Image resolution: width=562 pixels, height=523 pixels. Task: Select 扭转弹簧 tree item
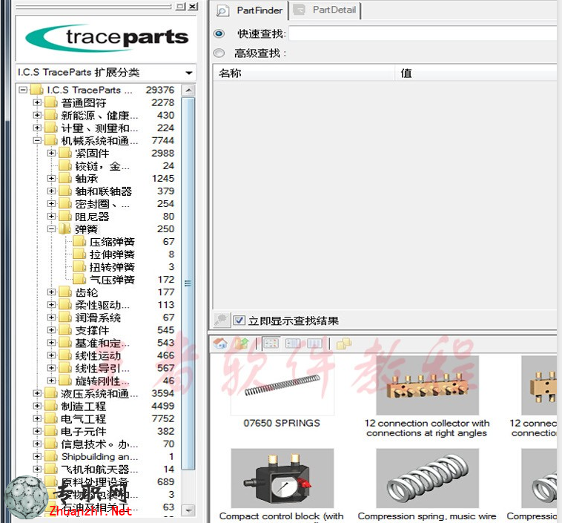point(112,267)
